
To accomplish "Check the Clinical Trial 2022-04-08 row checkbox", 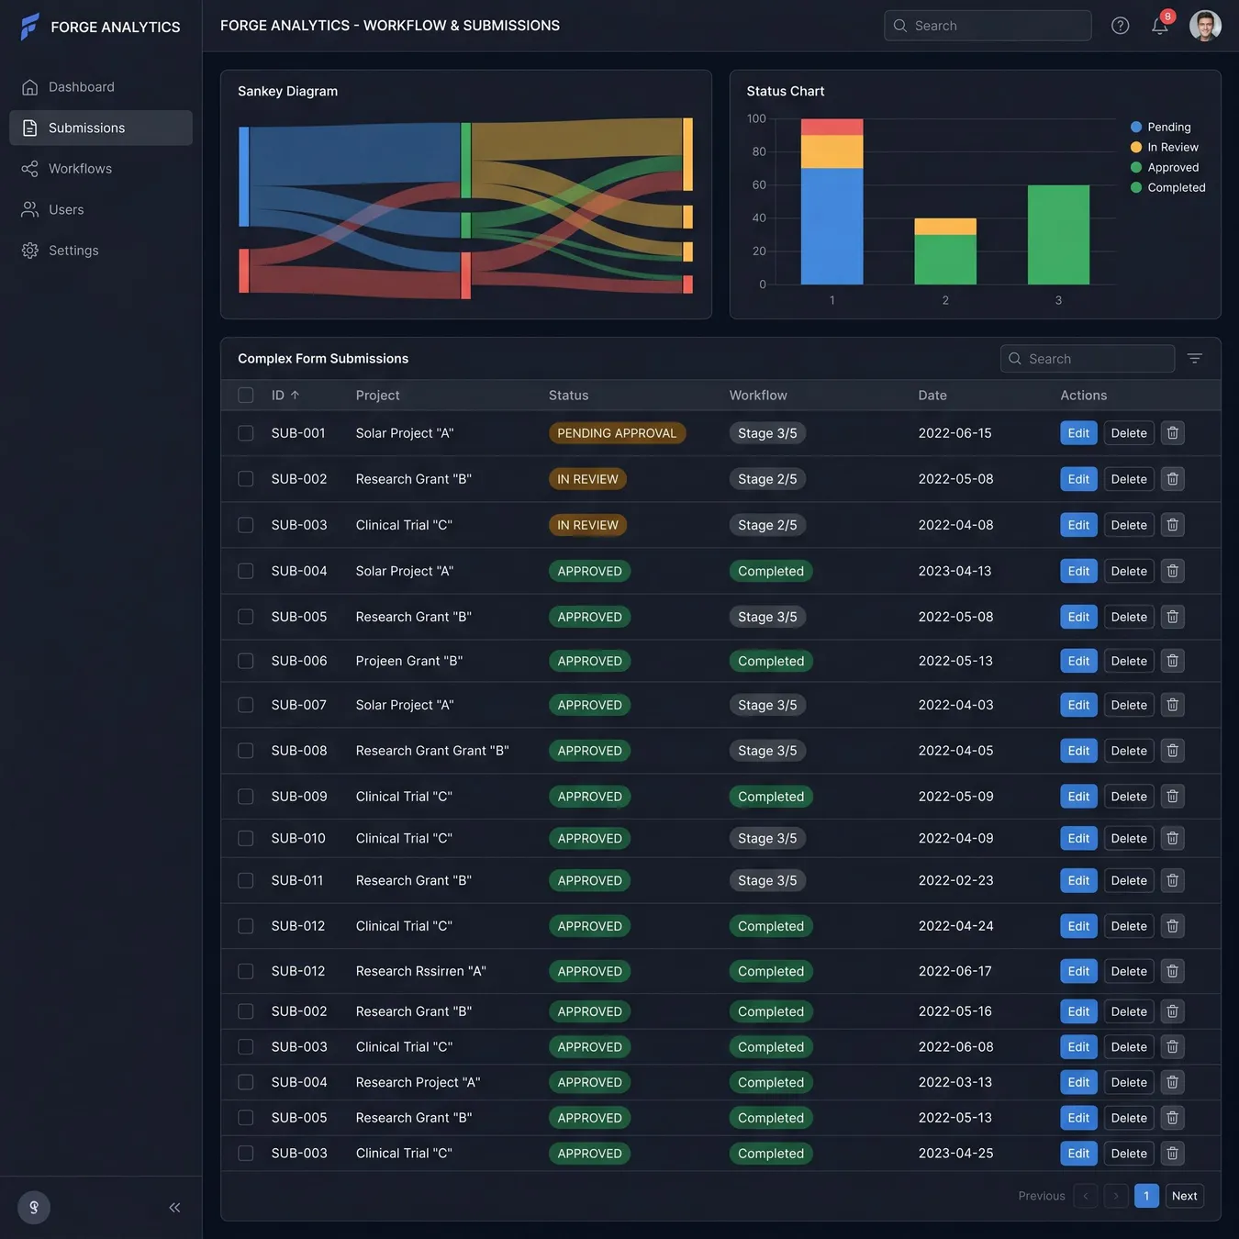I will (246, 525).
